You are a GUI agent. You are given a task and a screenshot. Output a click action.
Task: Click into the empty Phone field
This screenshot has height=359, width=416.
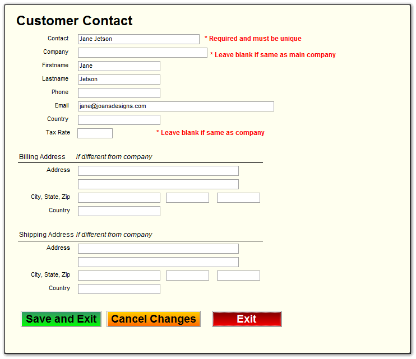(x=119, y=93)
